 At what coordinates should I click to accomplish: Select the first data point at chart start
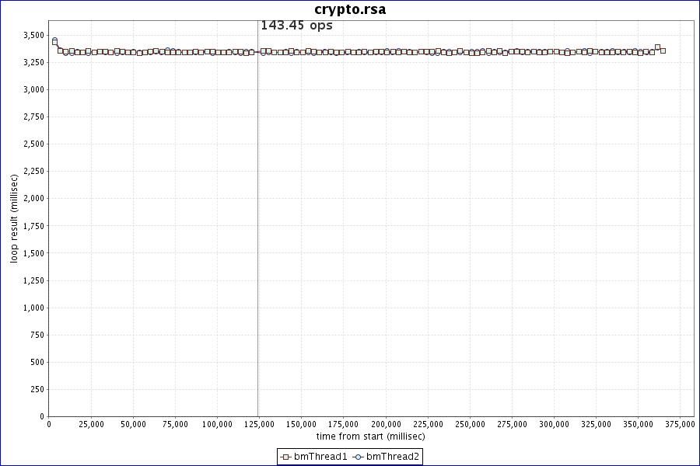pos(54,40)
